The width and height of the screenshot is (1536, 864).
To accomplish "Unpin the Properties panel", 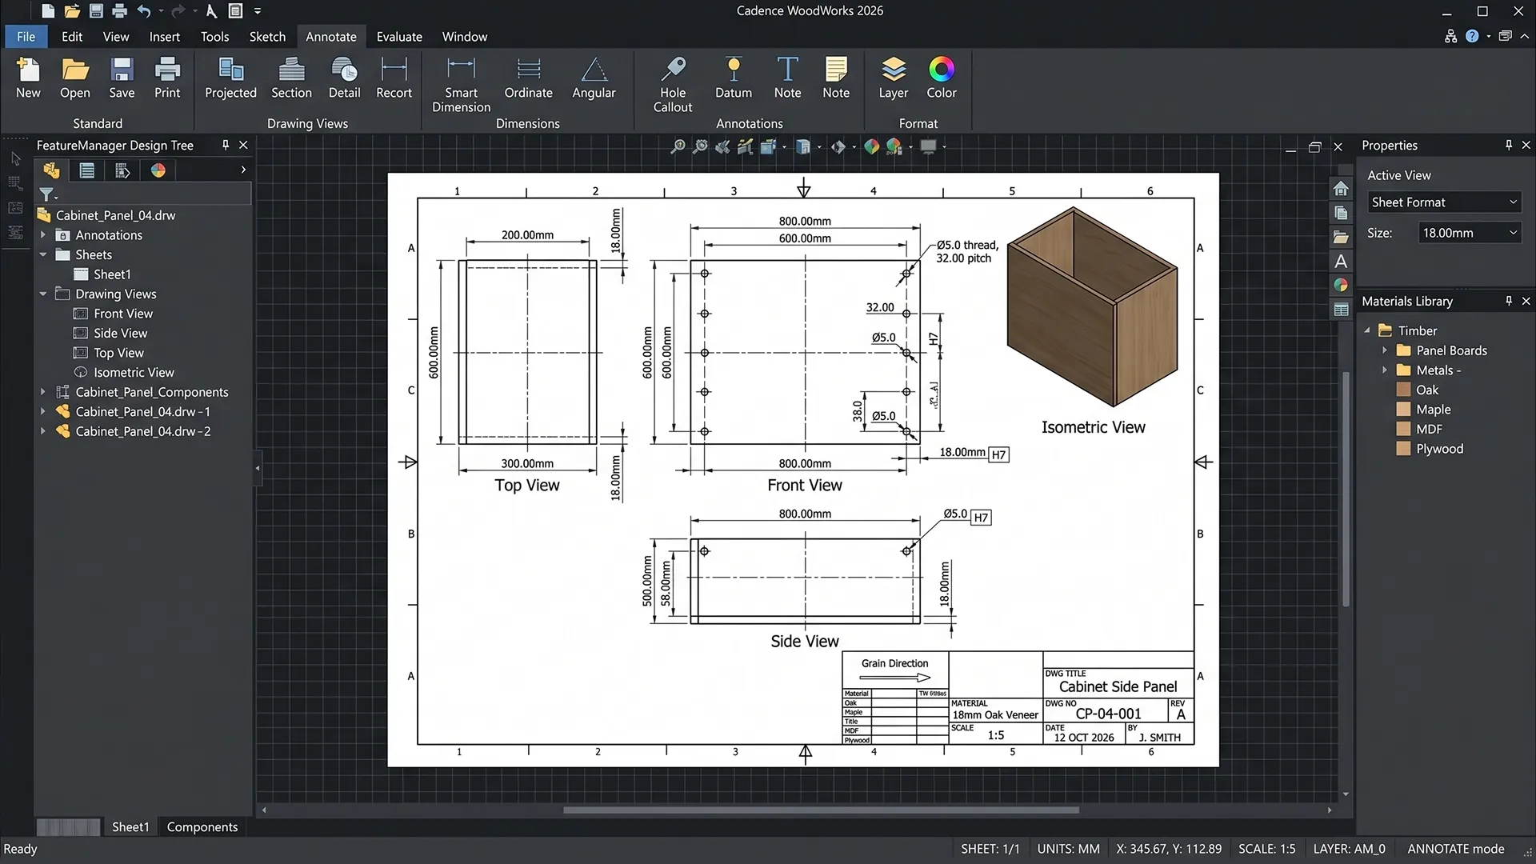I will click(1509, 145).
